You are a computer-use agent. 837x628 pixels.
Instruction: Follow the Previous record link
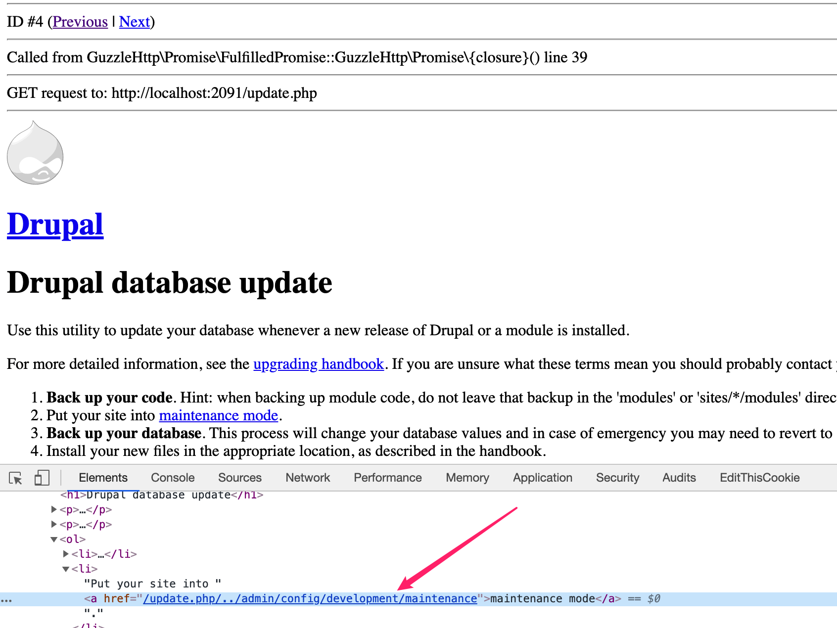pos(80,22)
